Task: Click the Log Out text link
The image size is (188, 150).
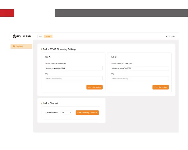Action: (172, 37)
